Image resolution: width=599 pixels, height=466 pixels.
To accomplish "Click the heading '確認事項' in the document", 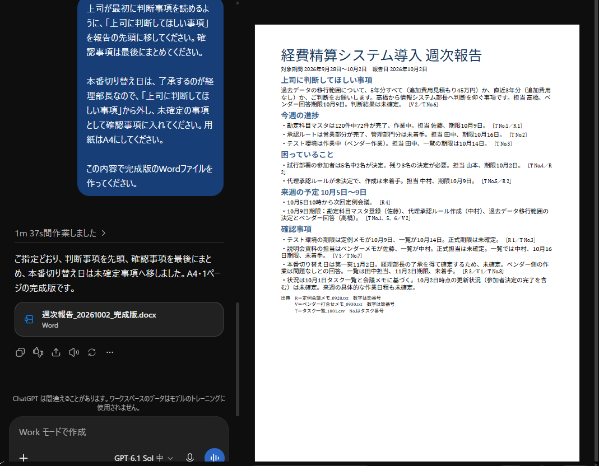I will click(x=296, y=229).
